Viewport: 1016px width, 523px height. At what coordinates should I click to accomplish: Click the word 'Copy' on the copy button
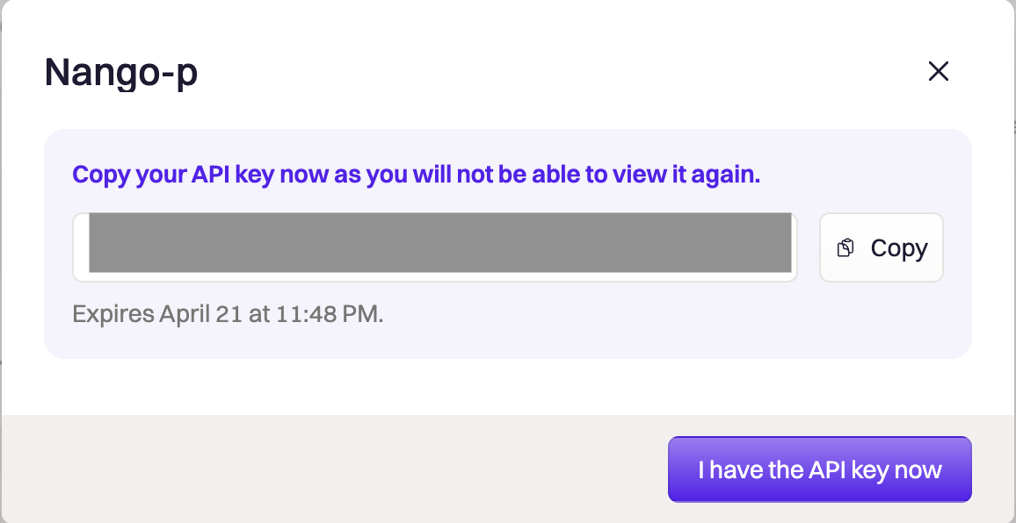coord(899,248)
